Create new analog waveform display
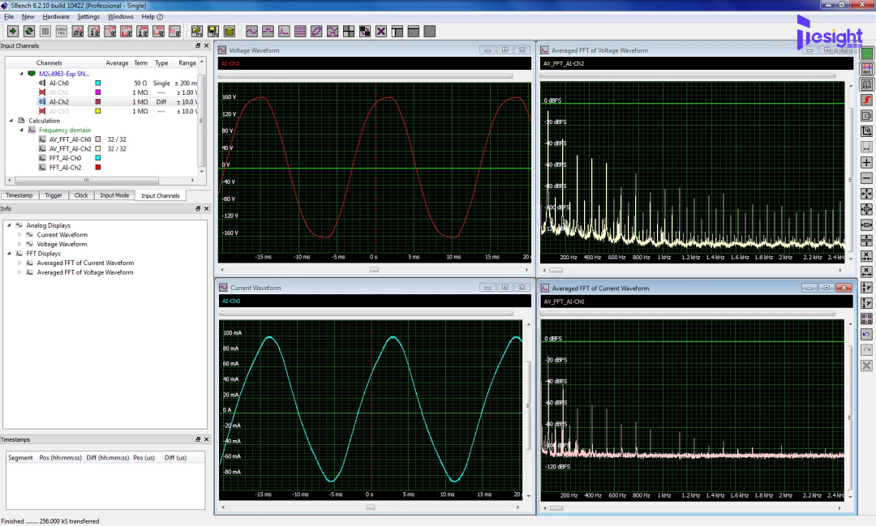Viewport: 876px width, 526px height. 251,32
